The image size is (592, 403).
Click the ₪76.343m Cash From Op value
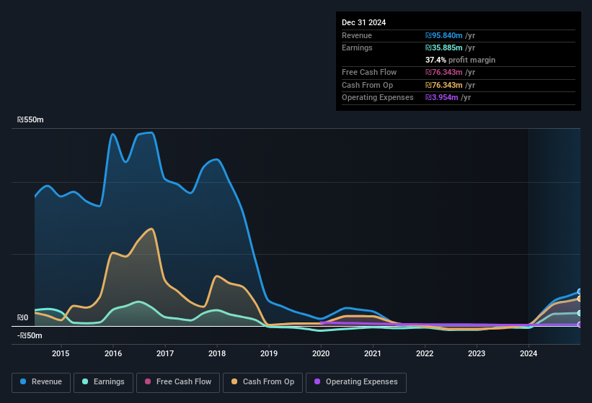(x=443, y=85)
